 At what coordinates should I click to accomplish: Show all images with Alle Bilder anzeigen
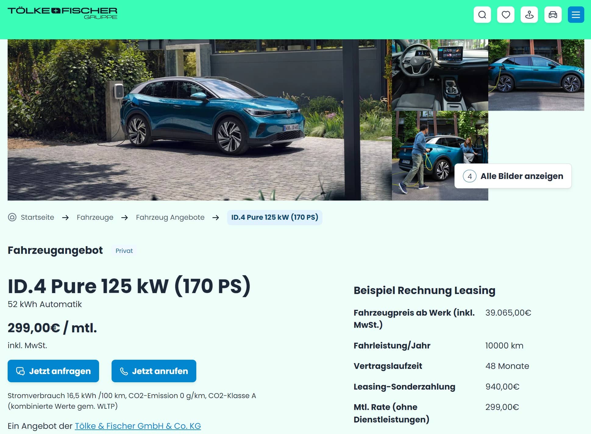tap(513, 176)
